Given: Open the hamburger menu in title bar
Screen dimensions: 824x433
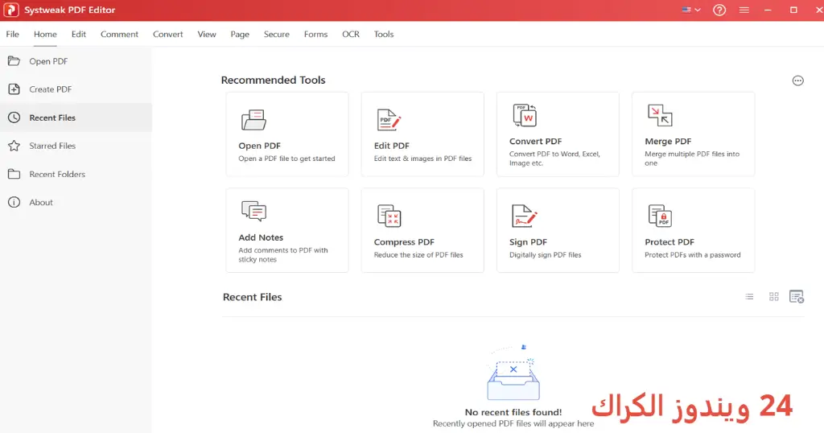Looking at the screenshot, I should coord(744,10).
